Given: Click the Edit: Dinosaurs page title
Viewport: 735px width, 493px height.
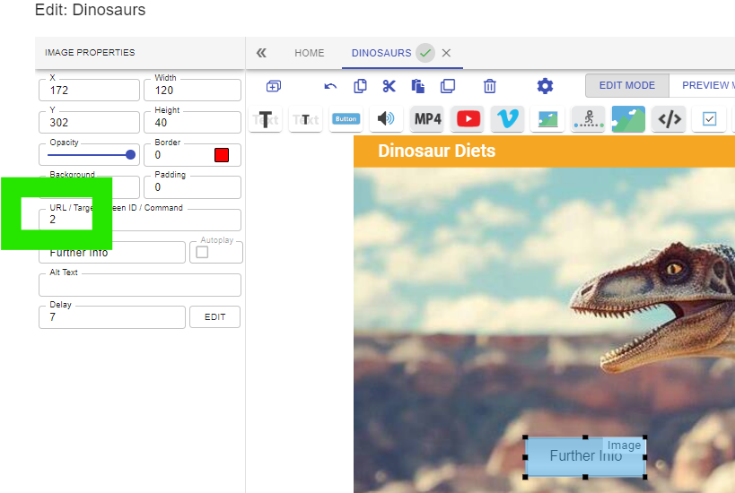Looking at the screenshot, I should pos(90,10).
